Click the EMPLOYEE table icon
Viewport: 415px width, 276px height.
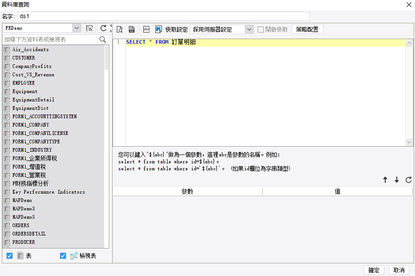click(x=7, y=83)
